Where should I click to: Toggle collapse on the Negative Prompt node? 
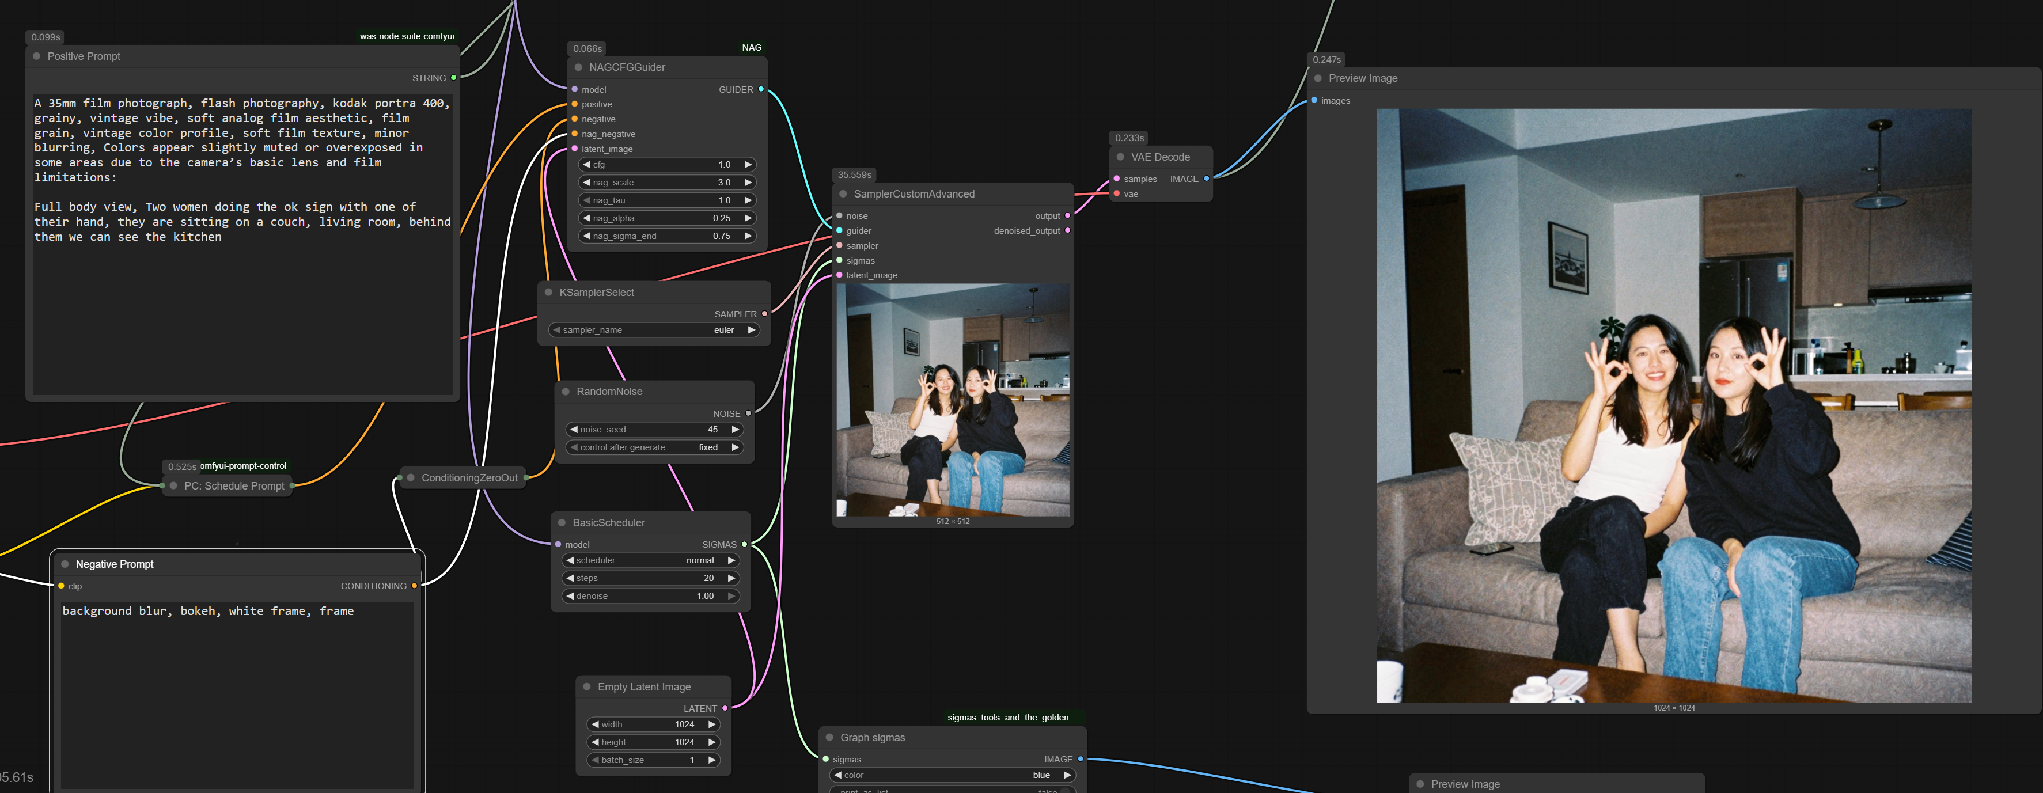tap(65, 564)
